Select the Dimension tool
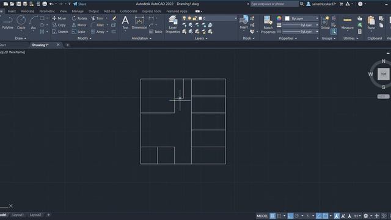The width and height of the screenshot is (391, 220). [x=139, y=23]
